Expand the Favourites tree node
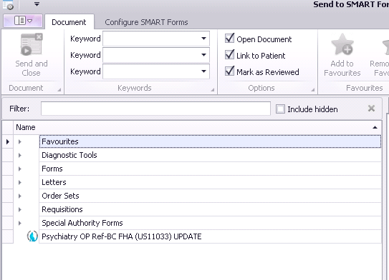This screenshot has height=280, width=389. tap(20, 141)
